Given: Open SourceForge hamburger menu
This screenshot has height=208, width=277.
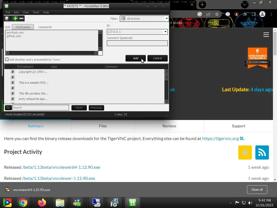Looking at the screenshot, I should [x=266, y=35].
